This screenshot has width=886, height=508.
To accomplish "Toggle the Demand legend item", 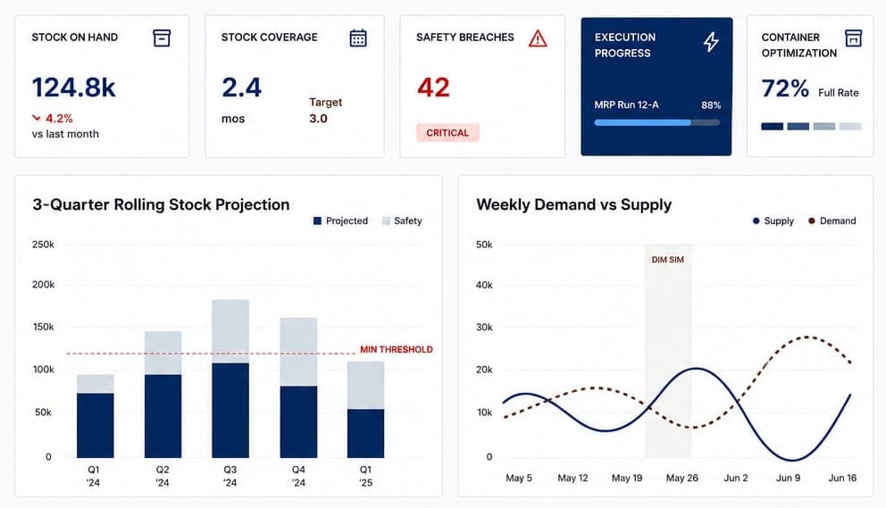I will point(832,221).
